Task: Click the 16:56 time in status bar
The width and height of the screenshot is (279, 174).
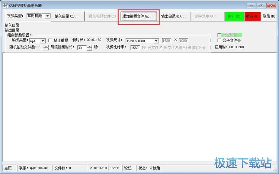Action: pos(115,168)
